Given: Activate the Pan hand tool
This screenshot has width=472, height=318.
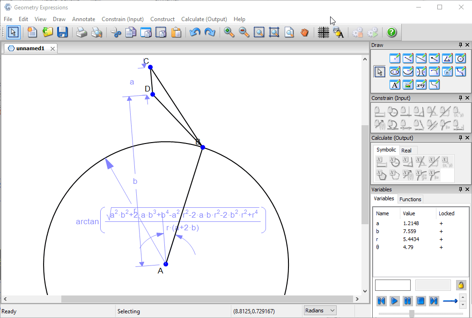Looking at the screenshot, I should pos(304,32).
